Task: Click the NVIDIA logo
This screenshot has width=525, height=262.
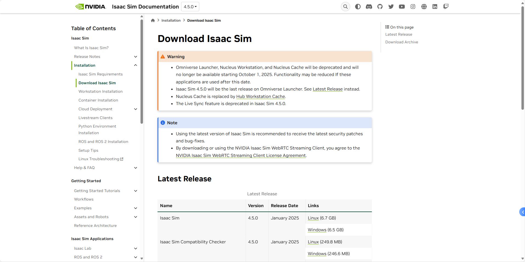Action: pyautogui.click(x=91, y=6)
